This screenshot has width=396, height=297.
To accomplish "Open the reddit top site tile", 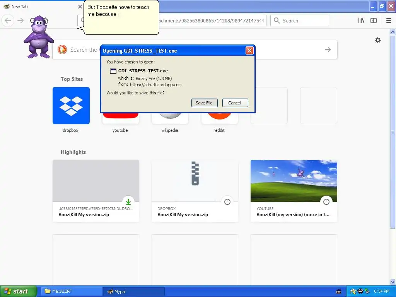I will pos(220,118).
